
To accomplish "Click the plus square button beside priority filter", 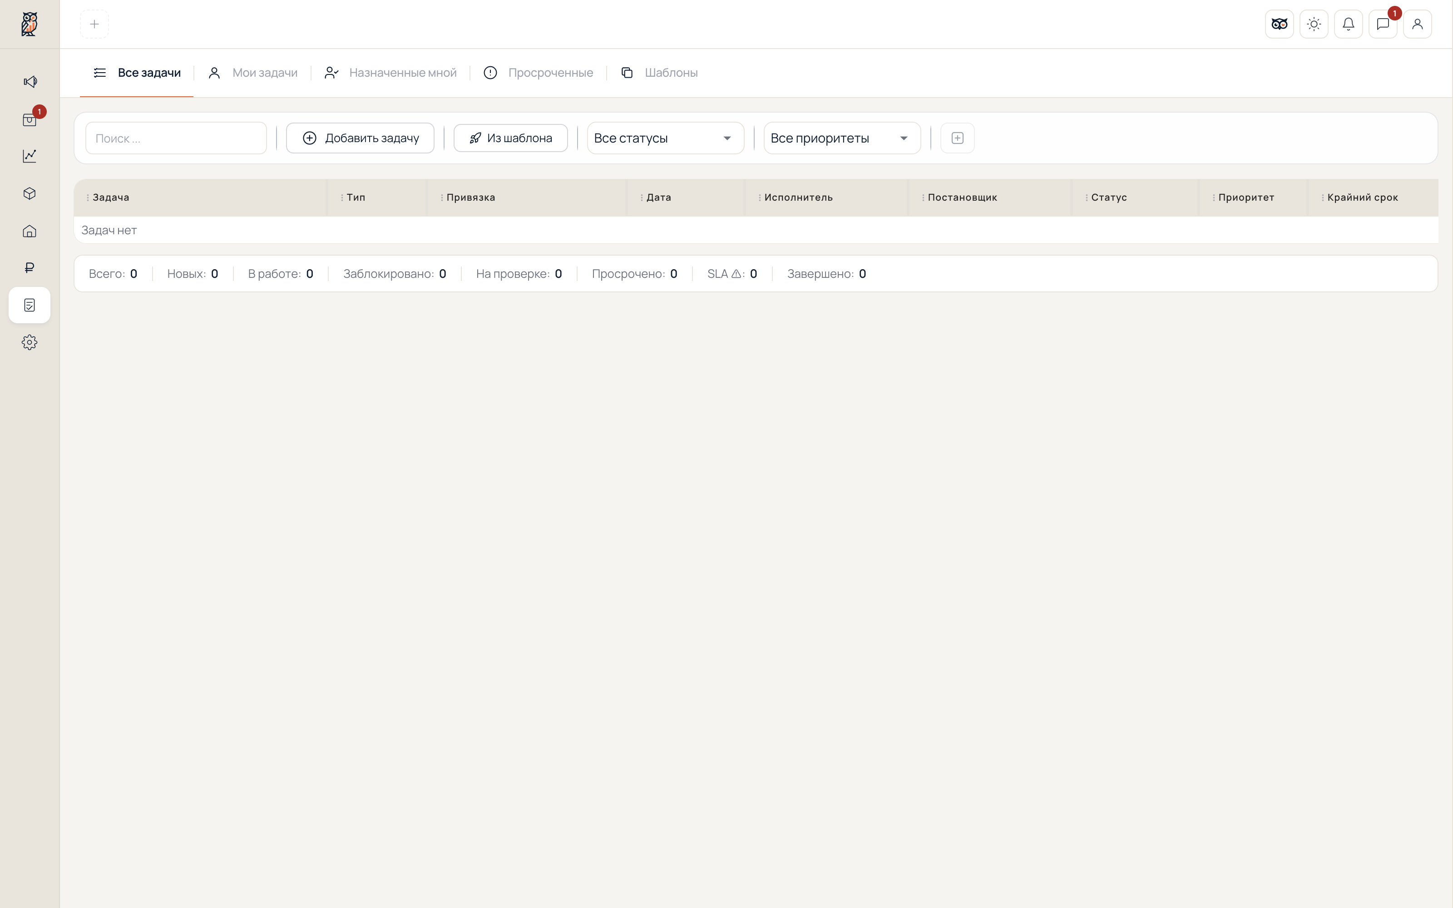I will 957,138.
